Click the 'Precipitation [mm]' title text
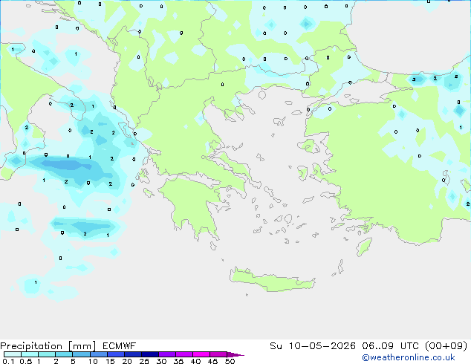The height and width of the screenshot is (364, 471). click(48, 346)
